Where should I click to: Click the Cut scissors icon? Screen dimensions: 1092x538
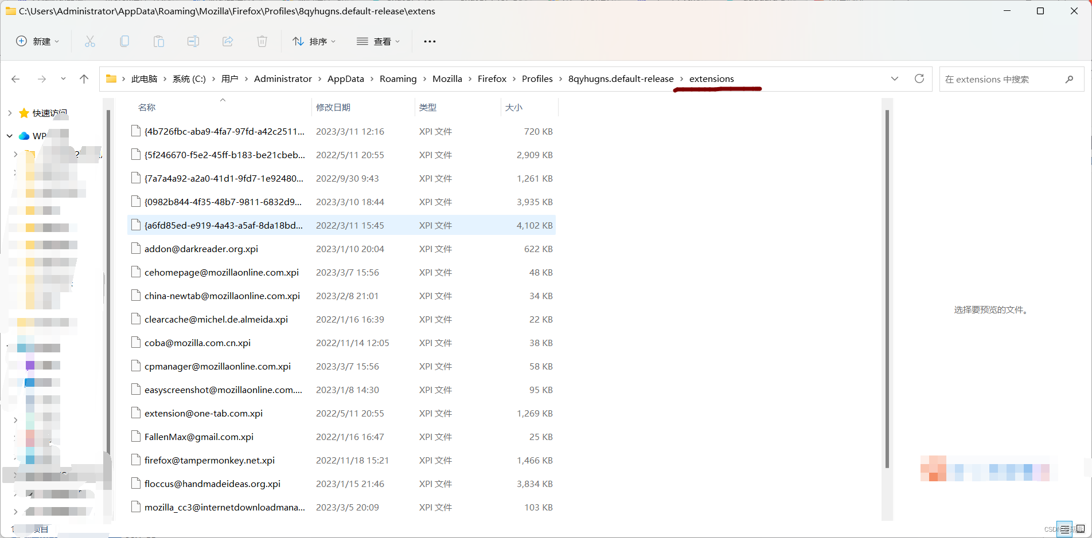[90, 41]
